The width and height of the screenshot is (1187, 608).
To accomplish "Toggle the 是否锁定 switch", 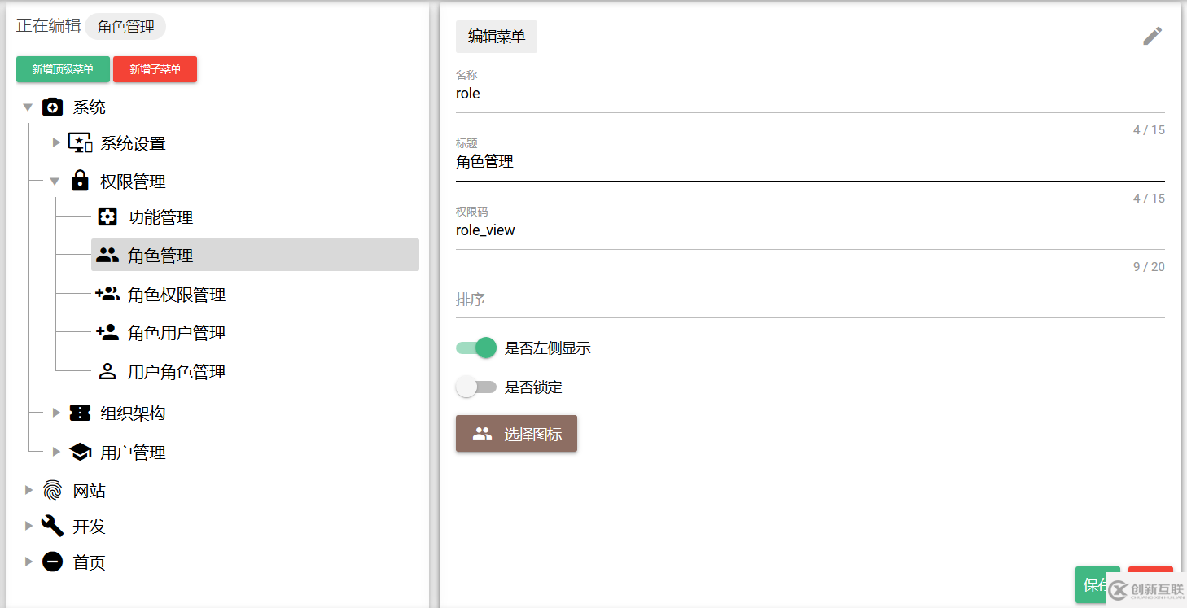I will [476, 387].
